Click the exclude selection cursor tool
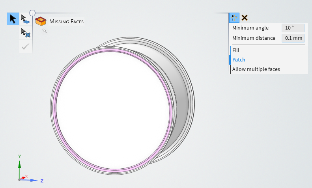 click(25, 33)
